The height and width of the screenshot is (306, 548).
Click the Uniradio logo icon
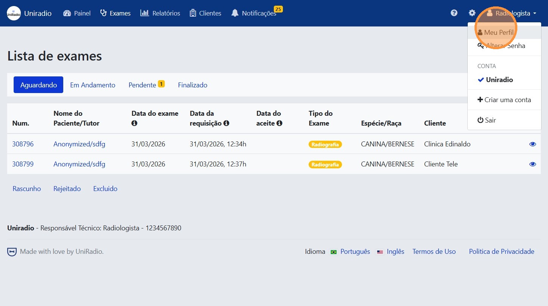click(x=14, y=13)
